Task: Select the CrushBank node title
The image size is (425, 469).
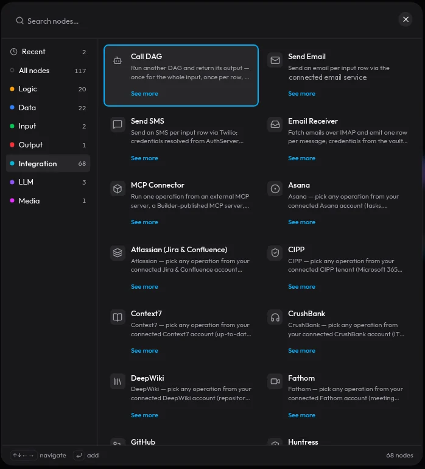Action: click(306, 314)
